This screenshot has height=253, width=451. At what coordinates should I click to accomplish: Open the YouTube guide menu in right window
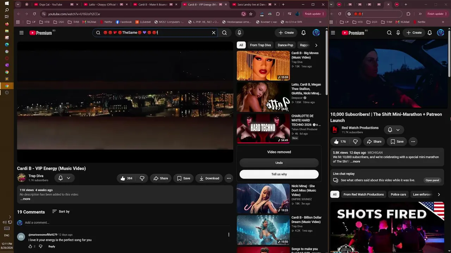coord(333,33)
